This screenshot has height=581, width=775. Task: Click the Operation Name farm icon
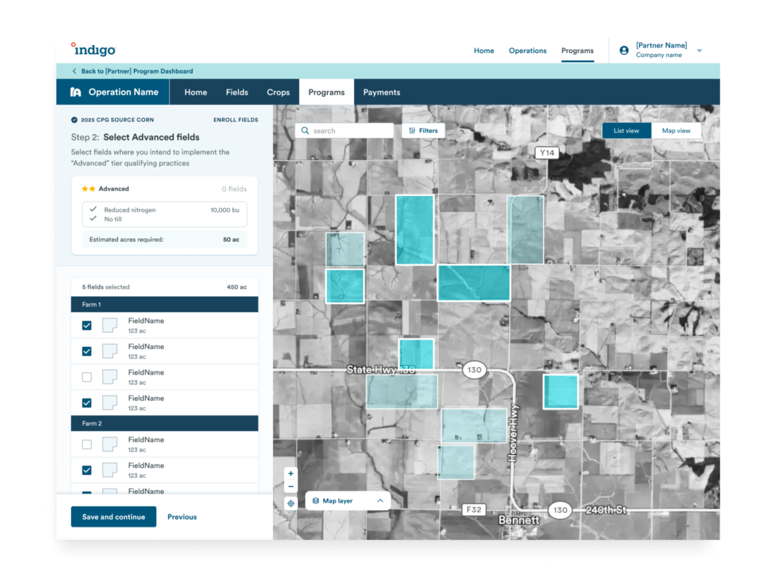coord(76,92)
